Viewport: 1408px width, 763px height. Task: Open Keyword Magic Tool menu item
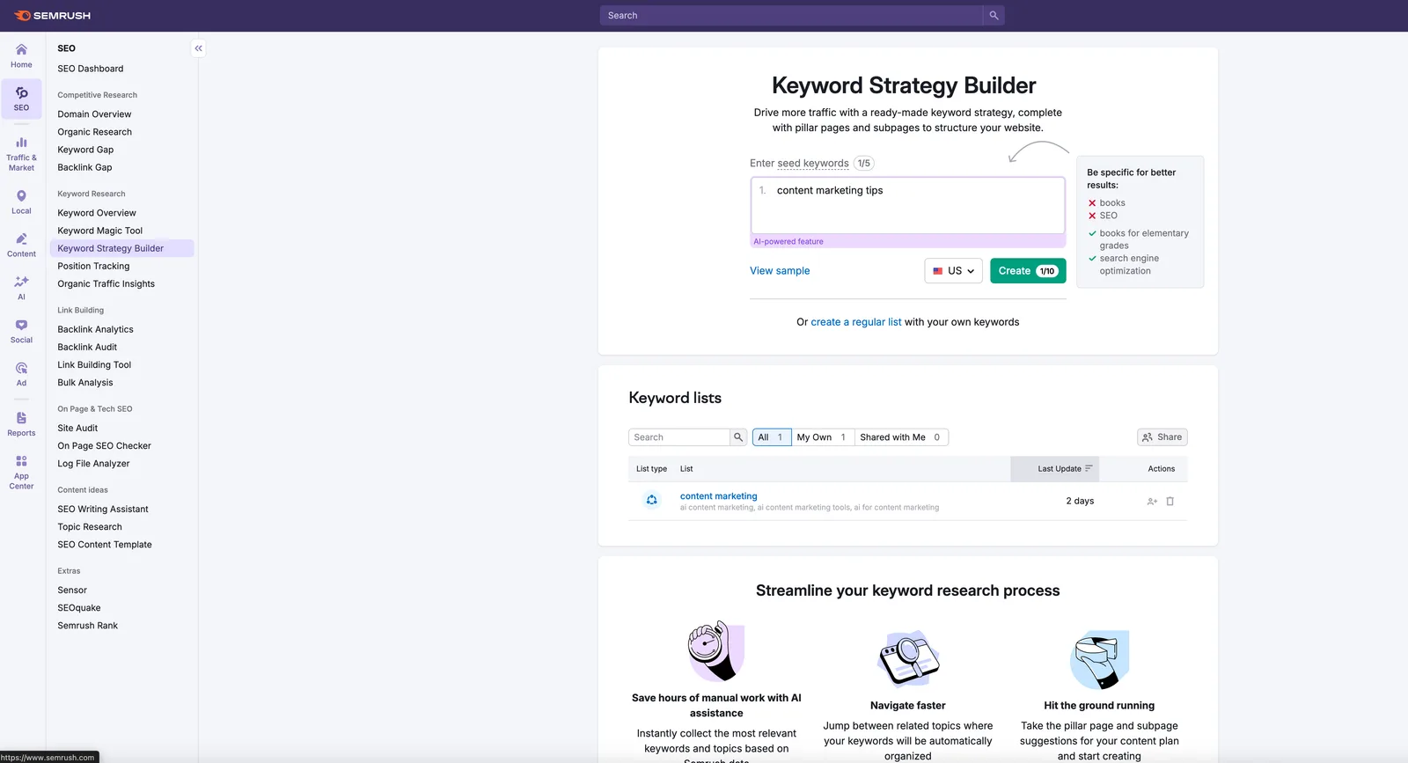click(x=99, y=231)
